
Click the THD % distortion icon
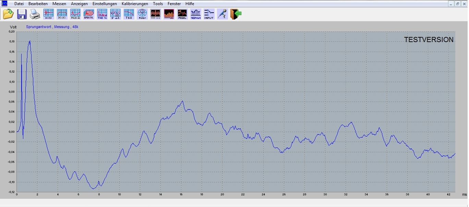click(x=102, y=14)
